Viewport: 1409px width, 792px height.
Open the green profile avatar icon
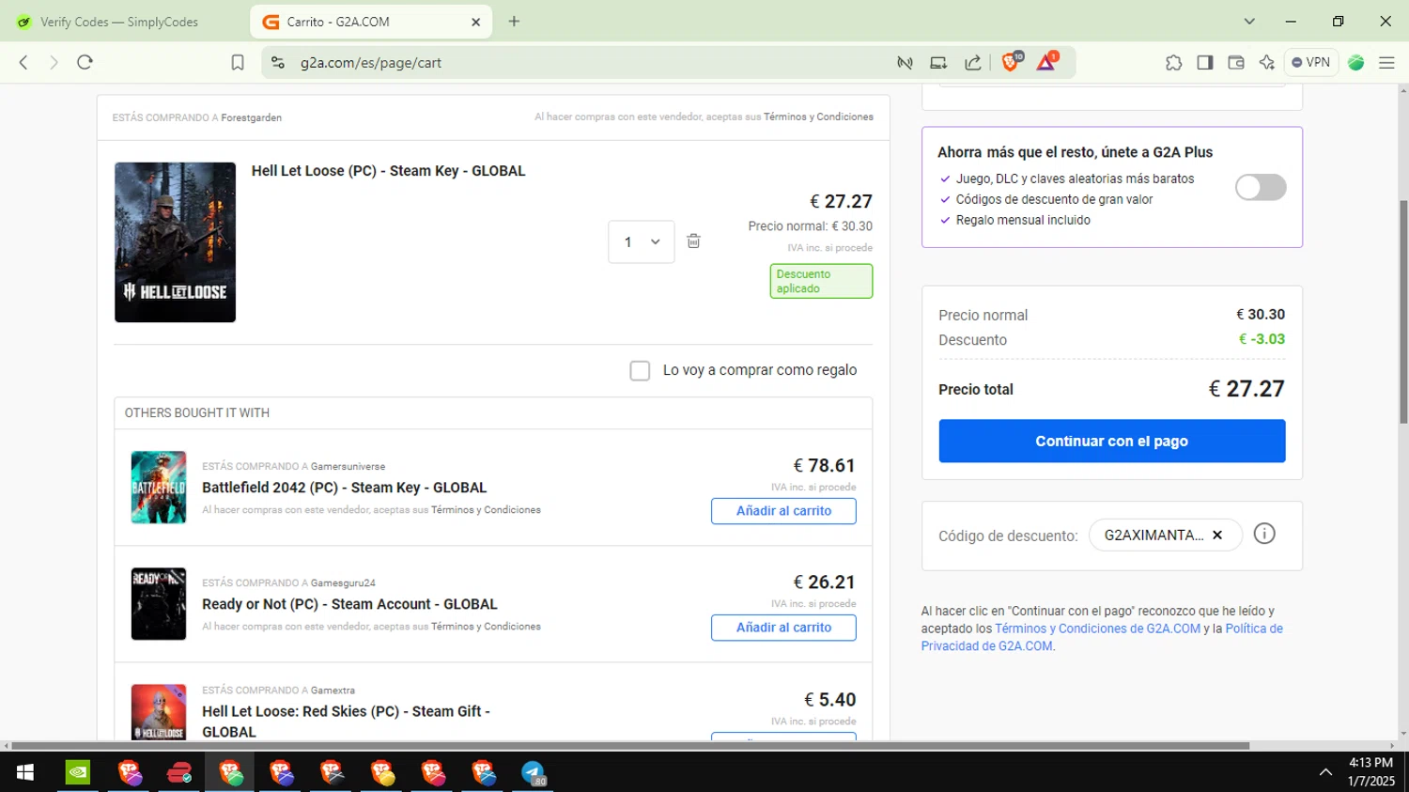tap(1355, 62)
